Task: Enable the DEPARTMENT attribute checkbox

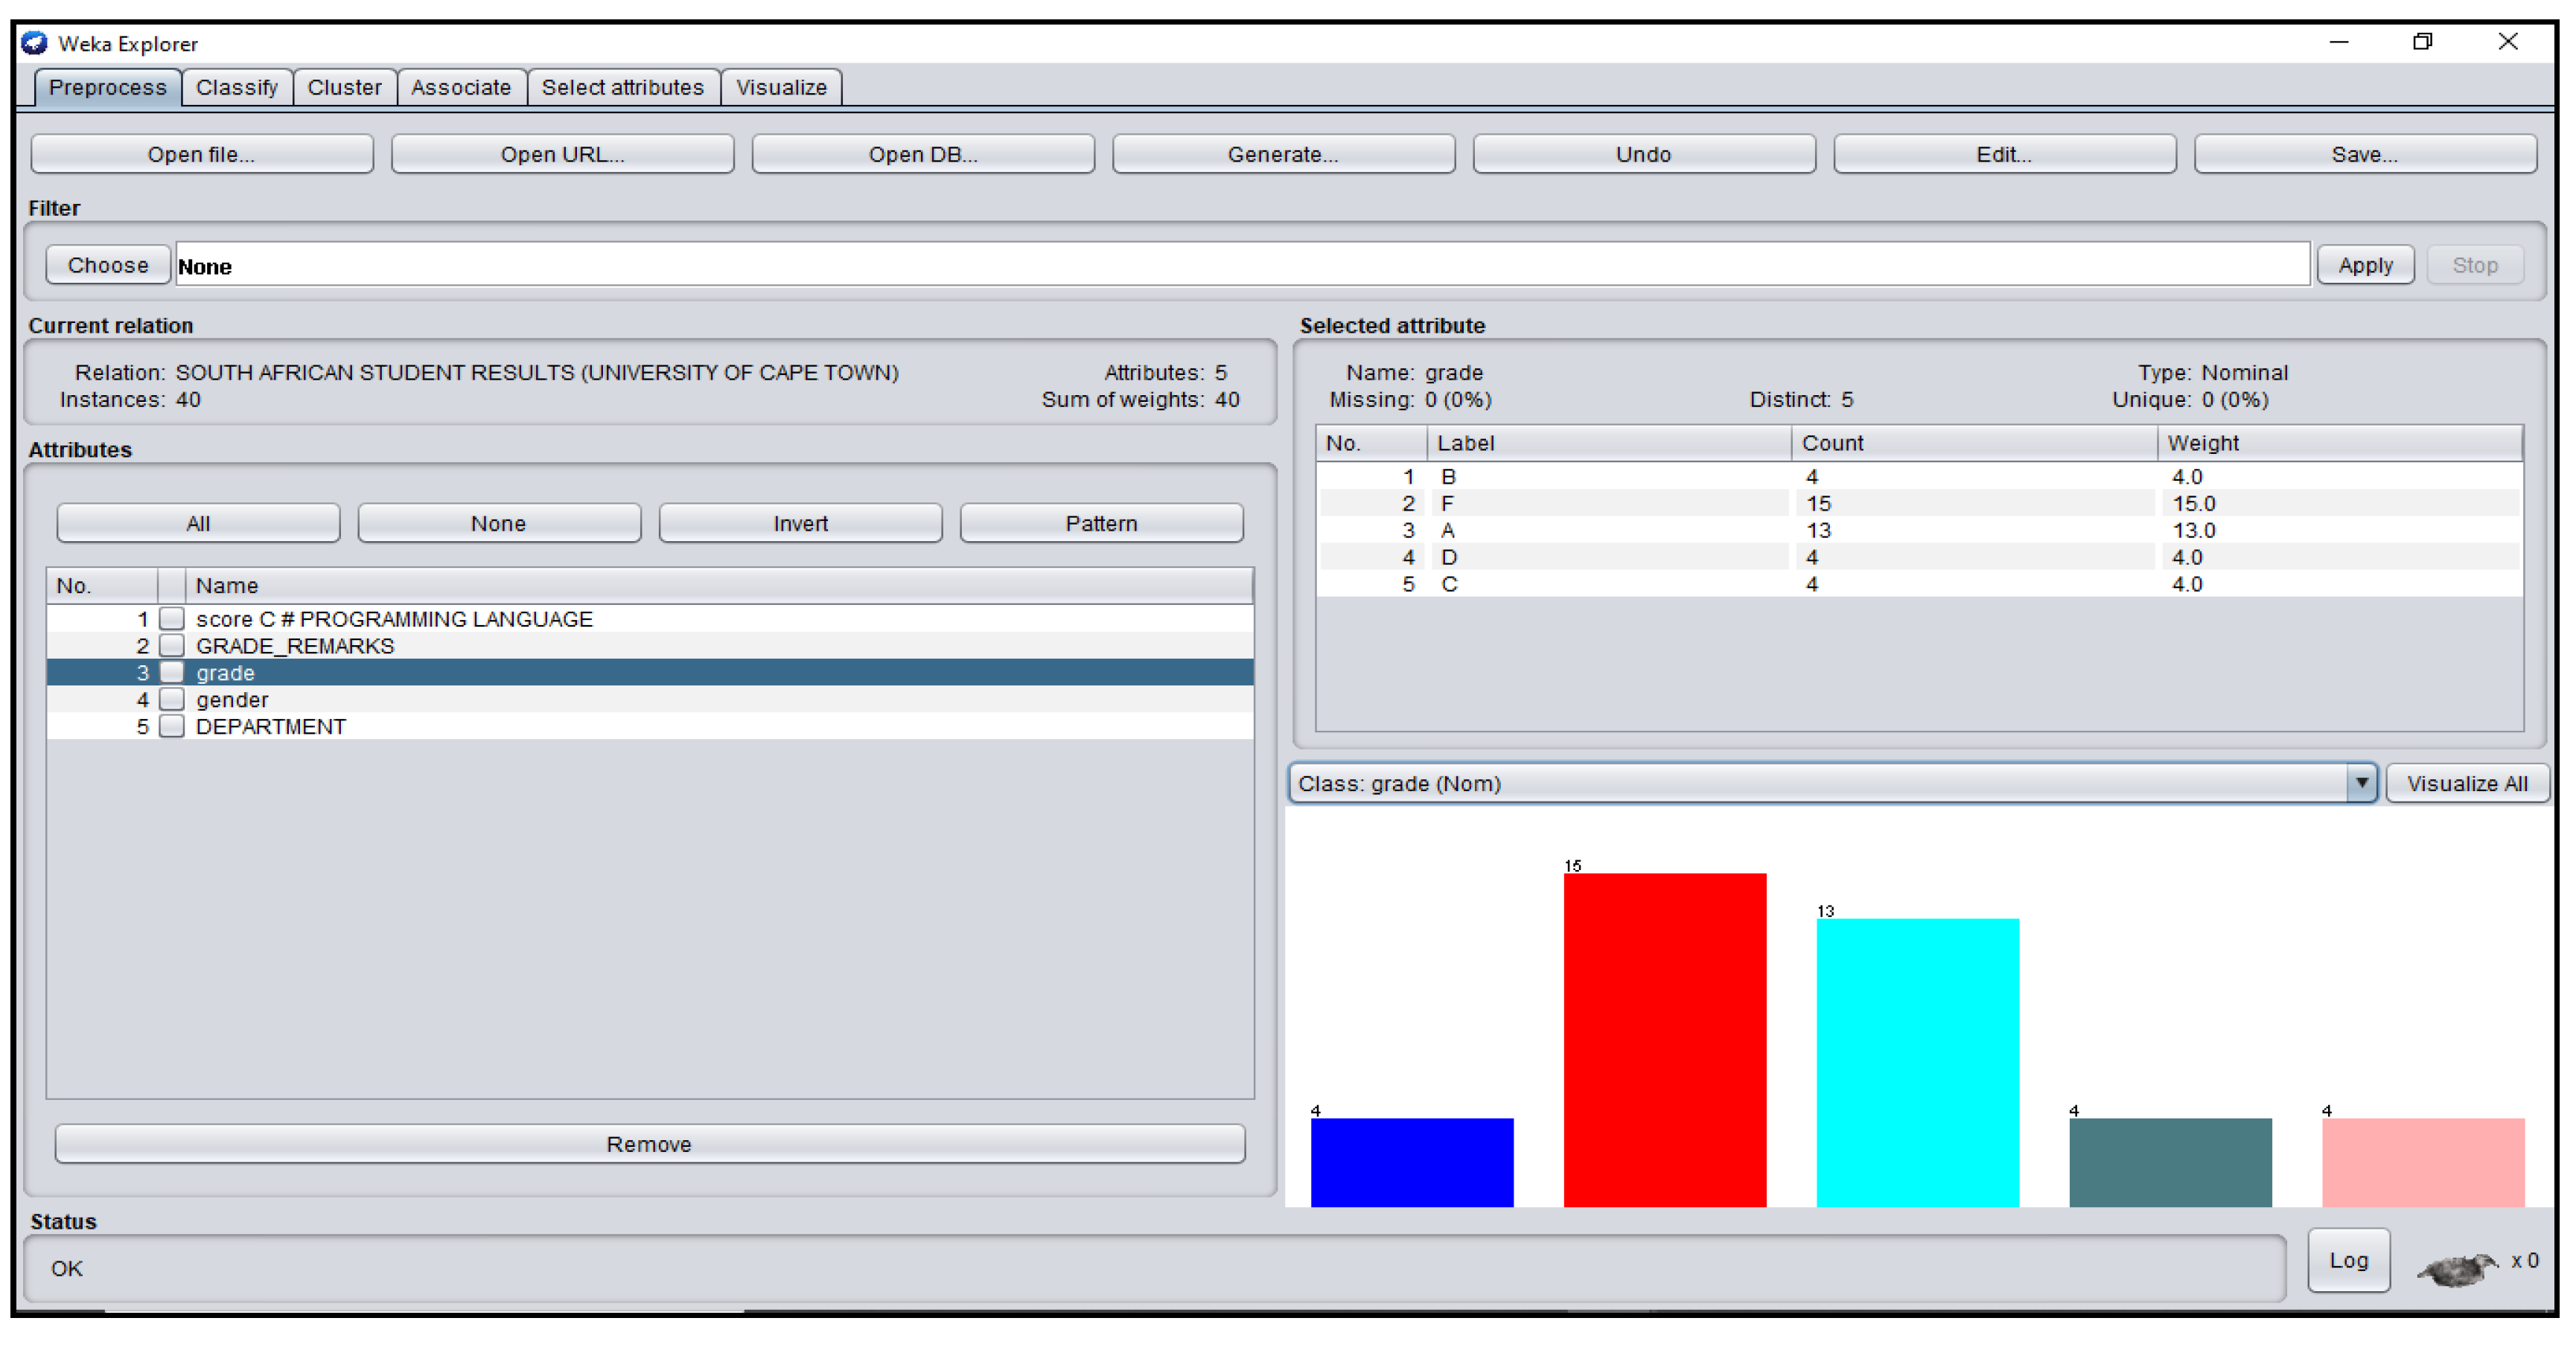Action: [172, 726]
